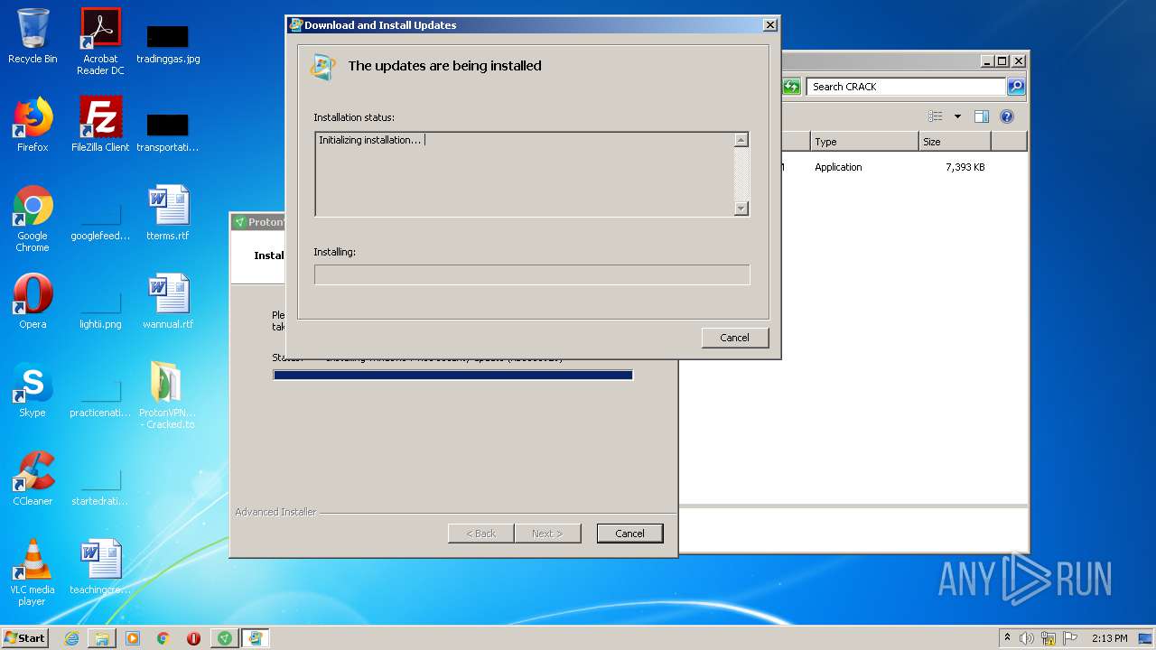Click the 7,393 KB size value
Viewport: 1156px width, 650px height.
965,167
